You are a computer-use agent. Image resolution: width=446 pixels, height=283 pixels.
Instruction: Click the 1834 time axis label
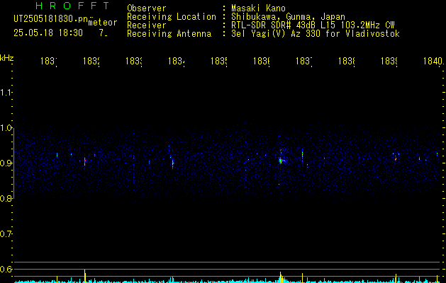[177, 61]
